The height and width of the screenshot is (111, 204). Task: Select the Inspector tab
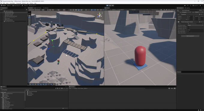[x=180, y=8]
